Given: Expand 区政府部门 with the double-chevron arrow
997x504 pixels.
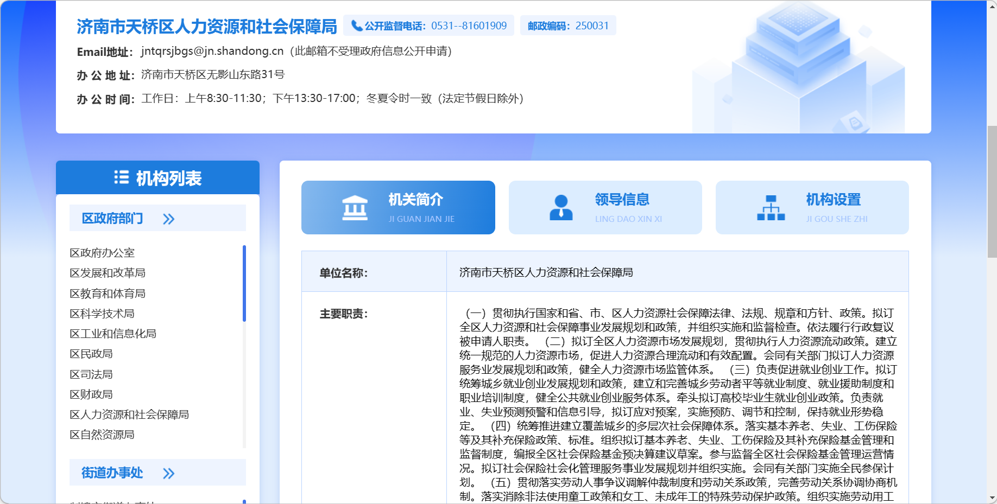Looking at the screenshot, I should [169, 219].
